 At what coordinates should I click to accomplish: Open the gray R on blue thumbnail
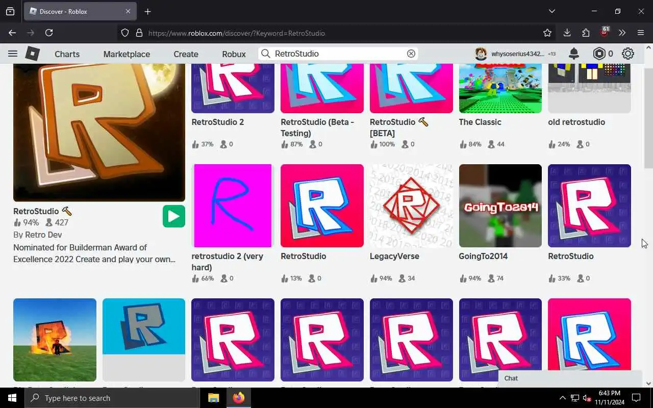[144, 340]
